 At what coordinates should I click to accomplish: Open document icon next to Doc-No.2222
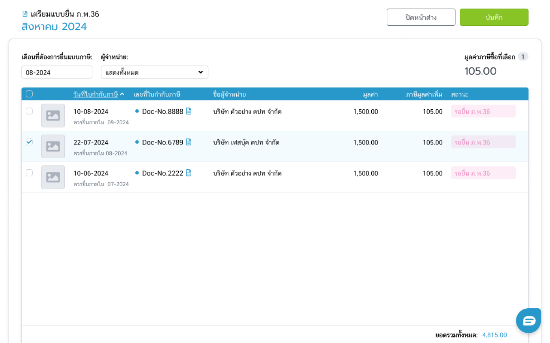pyautogui.click(x=189, y=173)
